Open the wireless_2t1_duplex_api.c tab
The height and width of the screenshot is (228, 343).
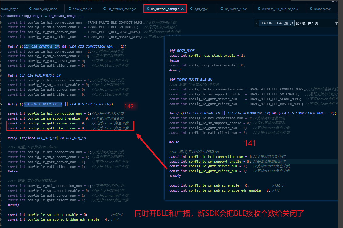click(x=280, y=9)
